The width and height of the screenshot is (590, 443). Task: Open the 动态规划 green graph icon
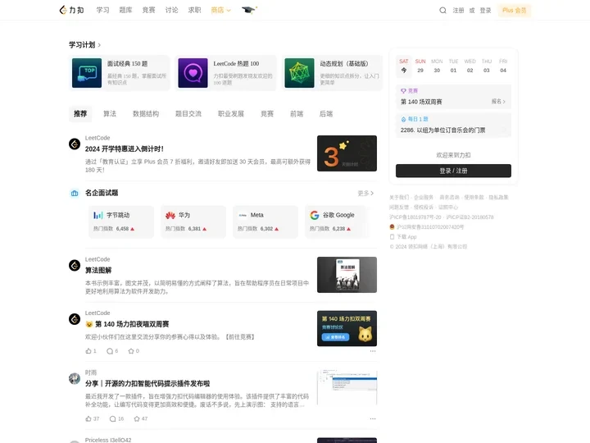[300, 73]
